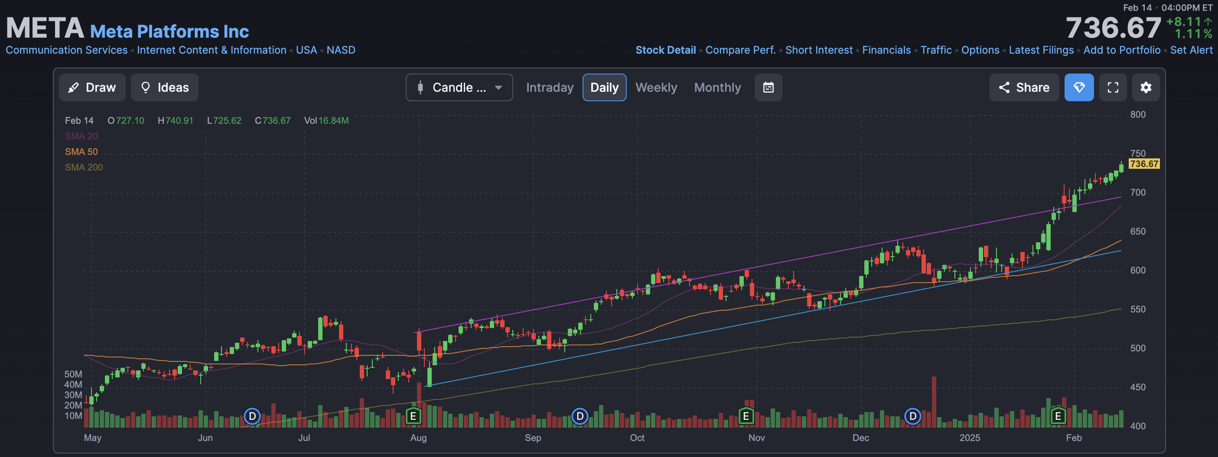
Task: Click the Vol 16.84M value
Action: (x=326, y=120)
